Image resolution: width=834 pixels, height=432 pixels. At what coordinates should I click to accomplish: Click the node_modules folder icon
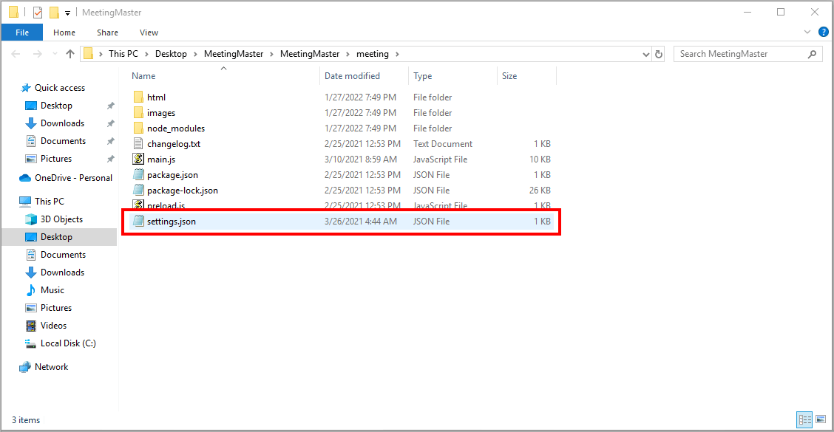pos(138,128)
